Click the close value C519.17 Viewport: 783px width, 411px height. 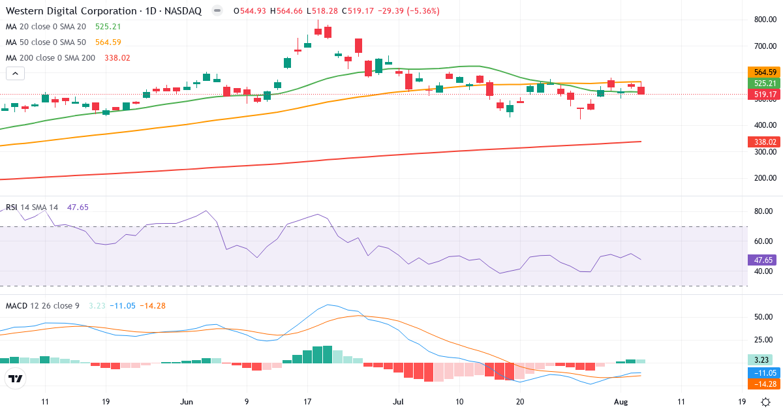[x=357, y=11]
